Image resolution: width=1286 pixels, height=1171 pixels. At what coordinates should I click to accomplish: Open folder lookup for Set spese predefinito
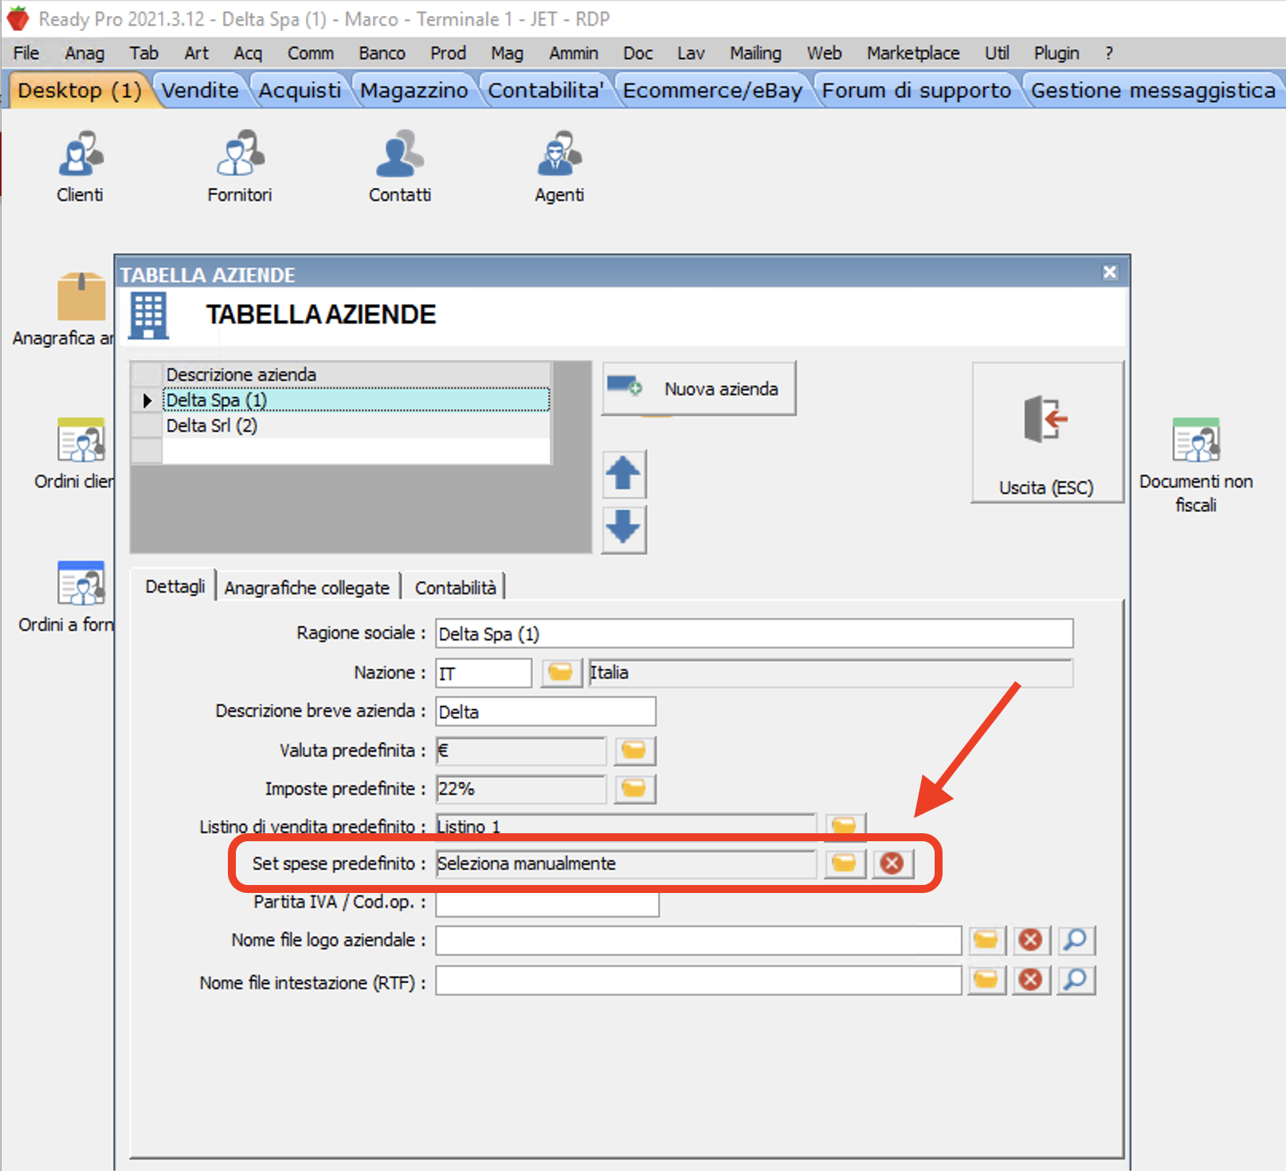click(x=845, y=864)
